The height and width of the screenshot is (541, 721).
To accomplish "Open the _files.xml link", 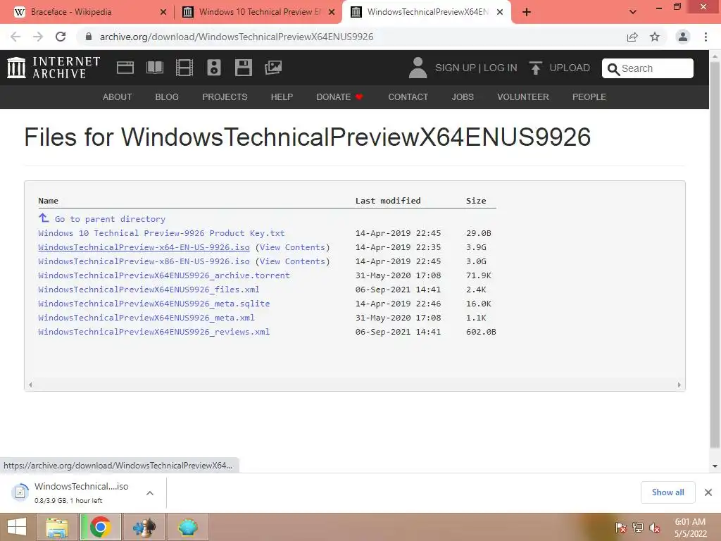I will (149, 290).
